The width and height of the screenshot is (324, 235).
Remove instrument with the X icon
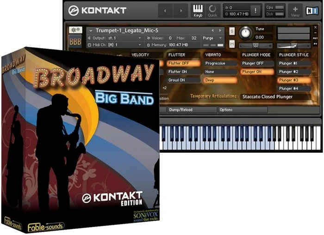click(316, 27)
